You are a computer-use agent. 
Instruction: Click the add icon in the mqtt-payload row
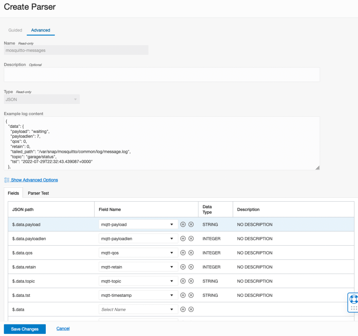point(183,224)
